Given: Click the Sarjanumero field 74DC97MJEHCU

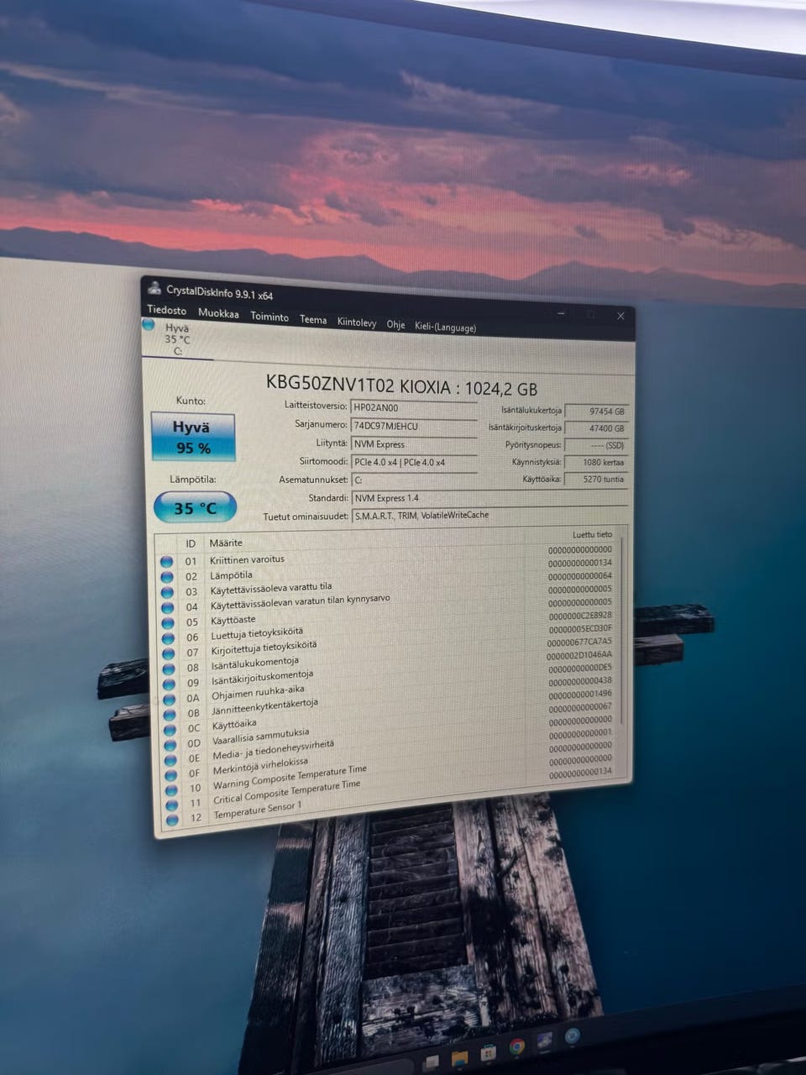Looking at the screenshot, I should tap(414, 426).
